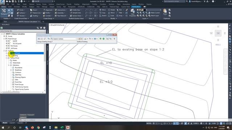Open the layer name dropdown in Layers panel
This screenshot has width=232, height=130.
click(x=154, y=10)
